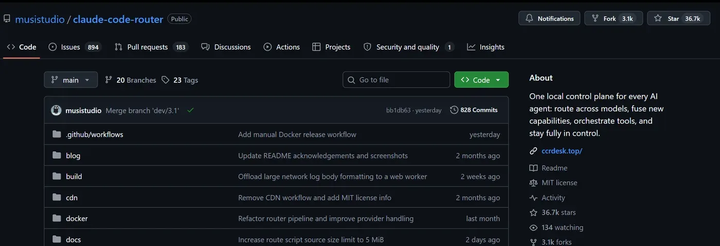Open the cdn folder

click(71, 198)
